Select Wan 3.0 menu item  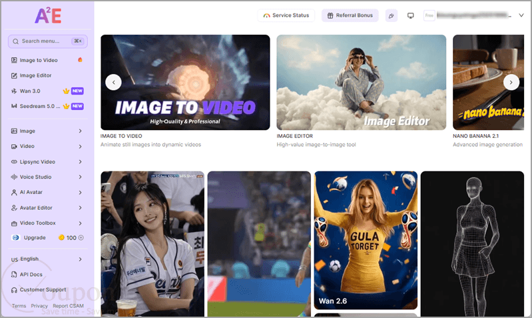[x=47, y=91]
